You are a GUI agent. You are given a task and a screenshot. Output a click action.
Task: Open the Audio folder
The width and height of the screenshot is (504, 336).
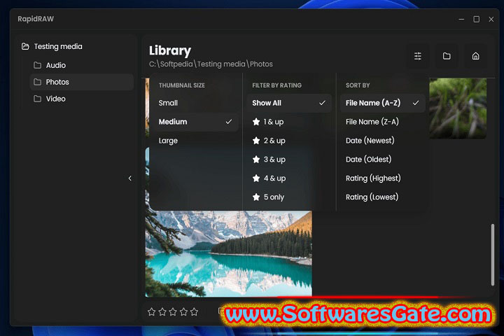click(82, 65)
